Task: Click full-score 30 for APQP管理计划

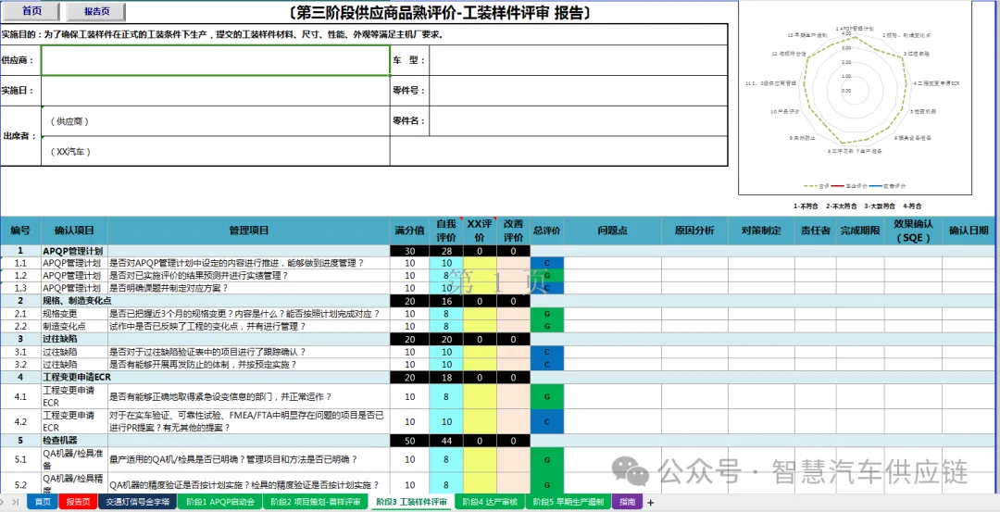Action: [x=409, y=251]
